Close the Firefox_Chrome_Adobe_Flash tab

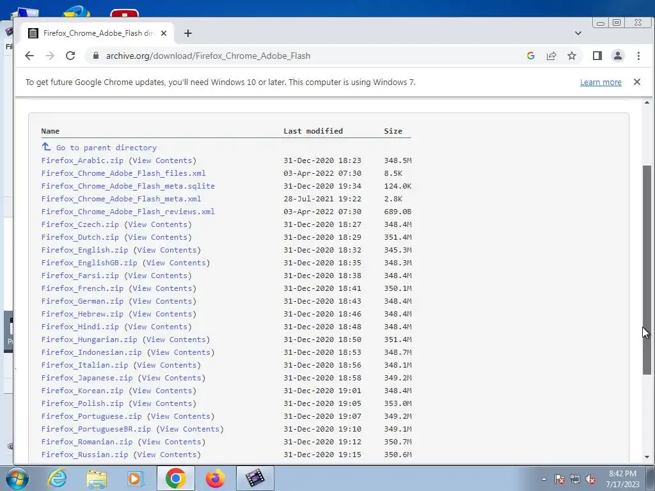point(164,33)
